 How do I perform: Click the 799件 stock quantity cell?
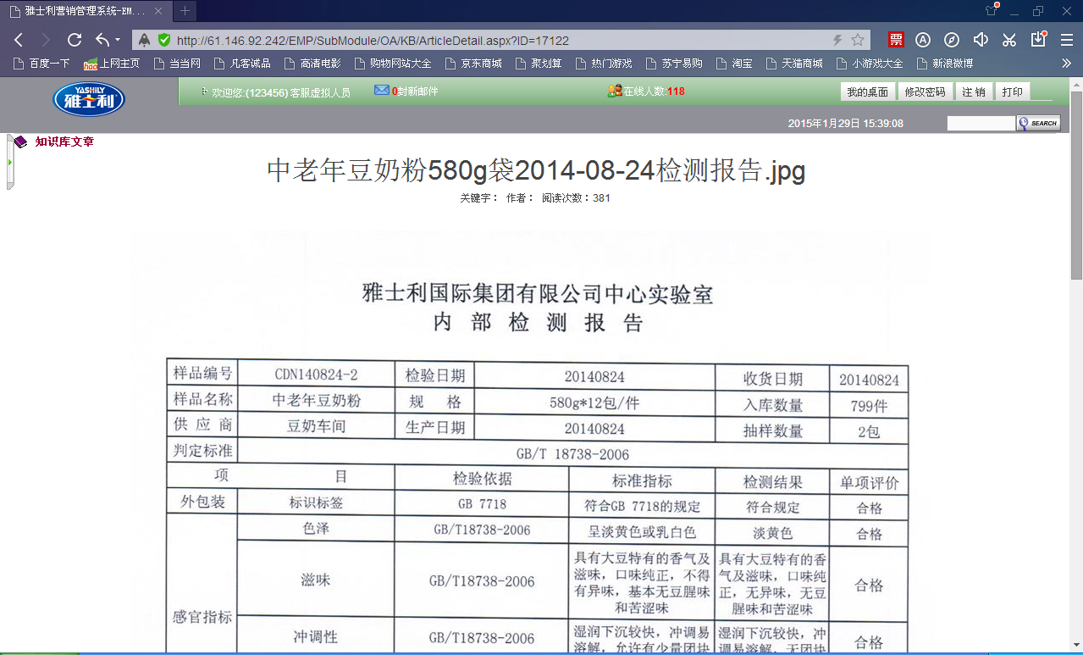pyautogui.click(x=869, y=406)
